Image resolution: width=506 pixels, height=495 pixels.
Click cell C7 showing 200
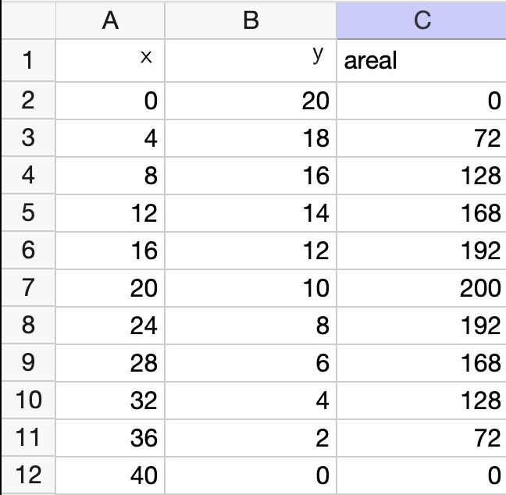coord(422,287)
